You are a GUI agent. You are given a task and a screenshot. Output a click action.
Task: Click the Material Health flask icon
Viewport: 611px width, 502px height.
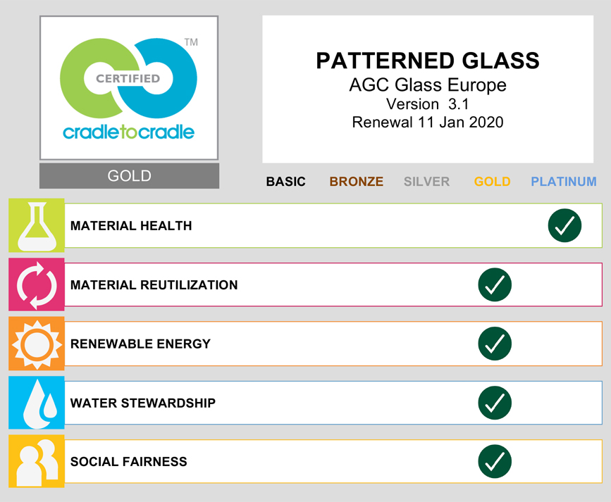click(x=37, y=226)
